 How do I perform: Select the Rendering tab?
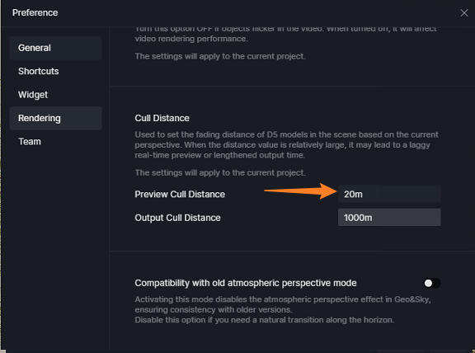click(x=56, y=118)
